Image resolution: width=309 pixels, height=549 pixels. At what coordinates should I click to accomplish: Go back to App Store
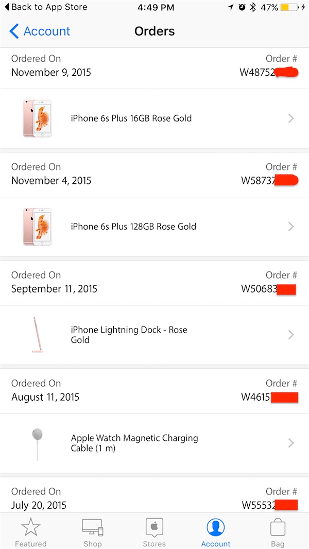pos(46,8)
